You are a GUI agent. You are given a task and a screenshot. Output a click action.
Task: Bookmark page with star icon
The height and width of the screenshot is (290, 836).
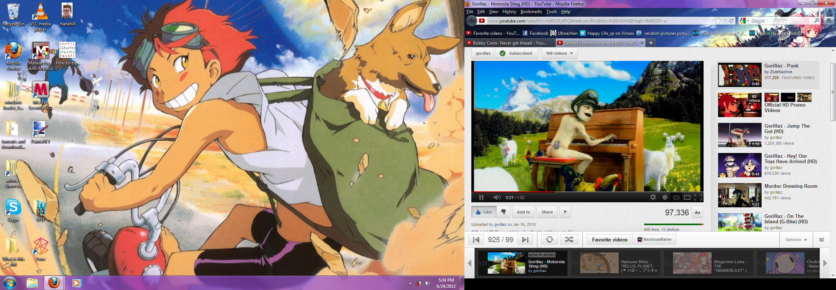(x=718, y=21)
